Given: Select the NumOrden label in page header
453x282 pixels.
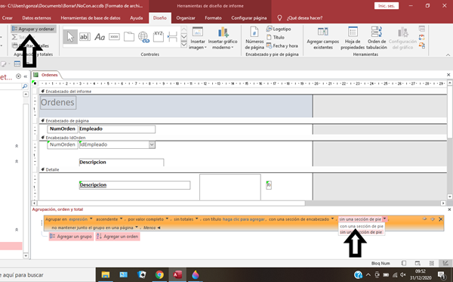Looking at the screenshot, I should coord(63,129).
